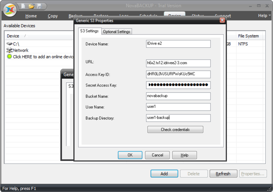Viewport: 273px width, 192px height.
Task: Click the Check credentials button
Action: [x=175, y=129]
